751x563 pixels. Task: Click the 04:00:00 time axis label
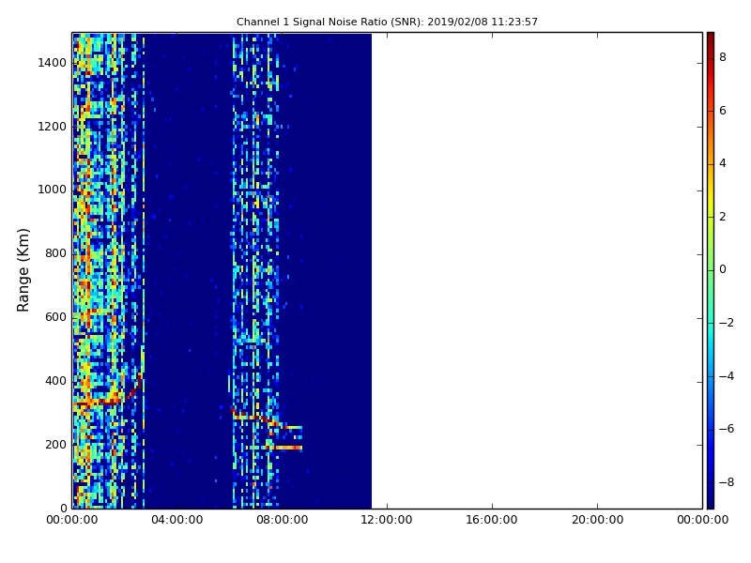(176, 520)
